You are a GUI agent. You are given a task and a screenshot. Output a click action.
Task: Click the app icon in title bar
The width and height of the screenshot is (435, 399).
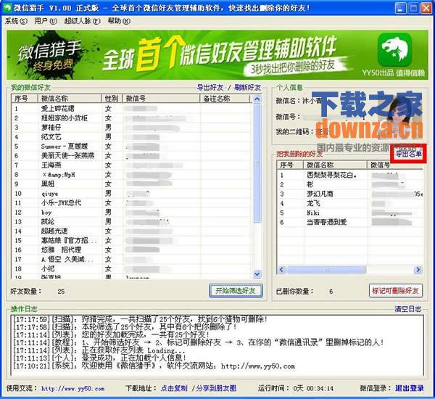tap(7, 8)
